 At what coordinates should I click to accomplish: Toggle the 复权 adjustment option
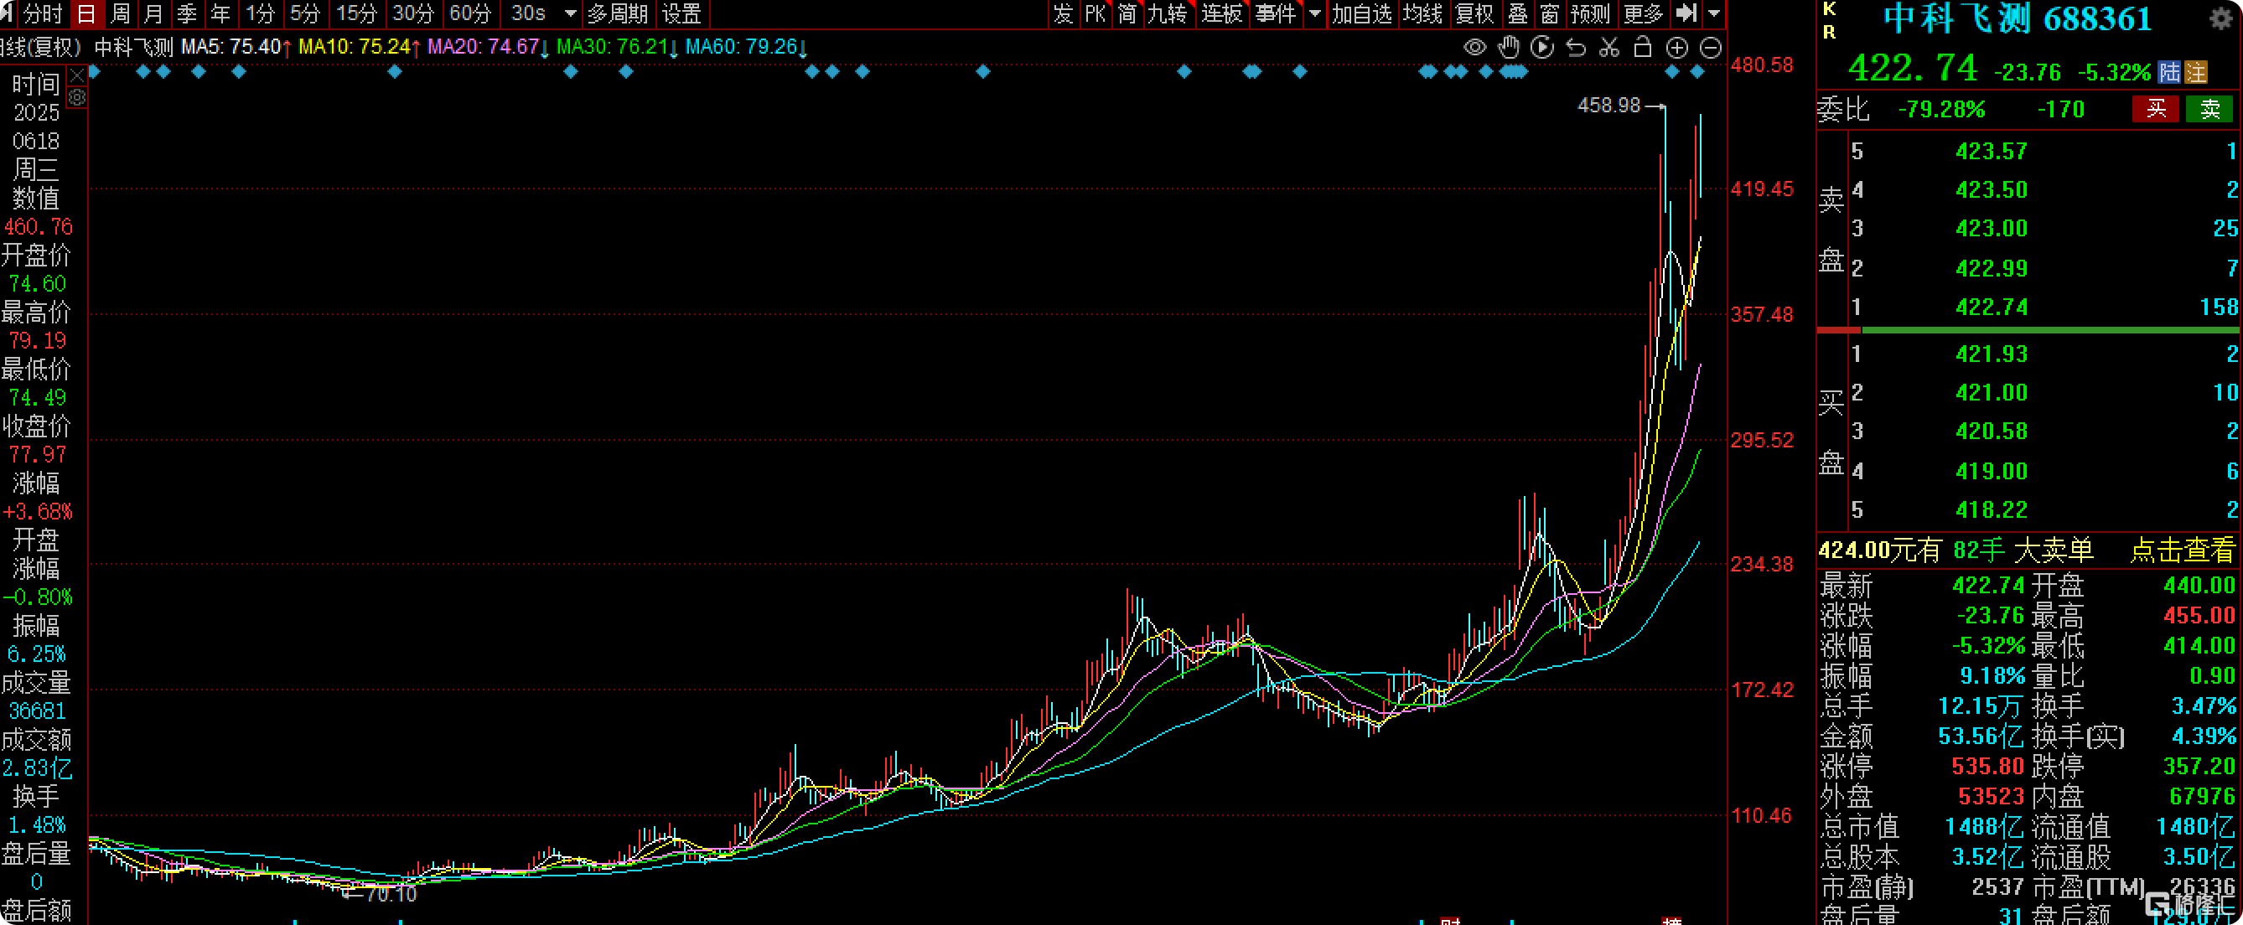coord(1474,14)
